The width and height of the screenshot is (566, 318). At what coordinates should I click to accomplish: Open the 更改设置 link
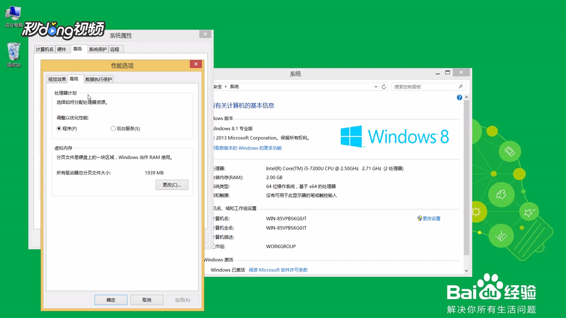pyautogui.click(x=432, y=219)
